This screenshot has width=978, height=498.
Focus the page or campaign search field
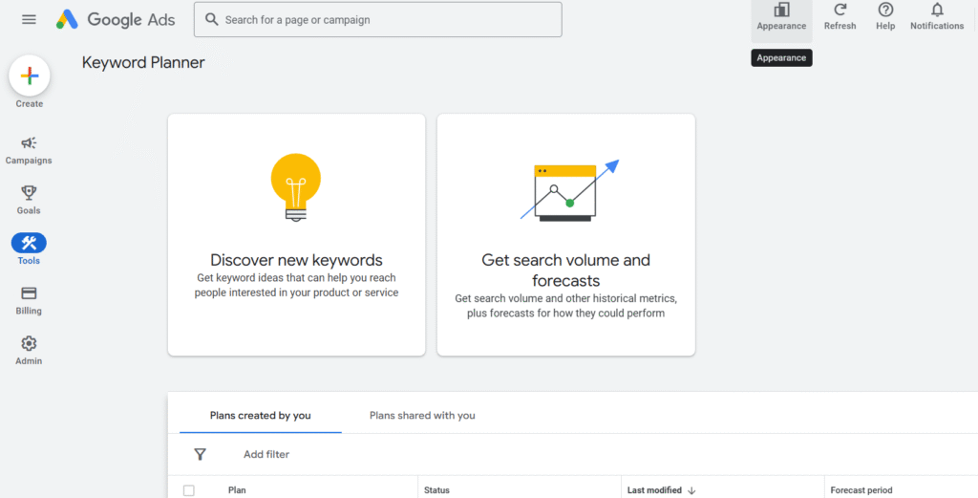378,19
